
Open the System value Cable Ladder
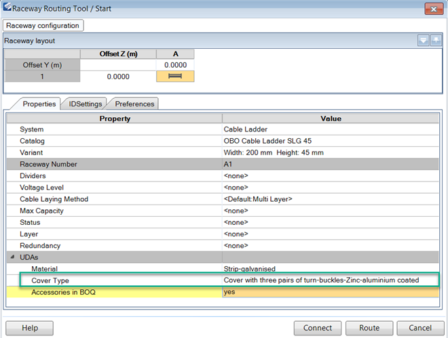click(x=331, y=129)
